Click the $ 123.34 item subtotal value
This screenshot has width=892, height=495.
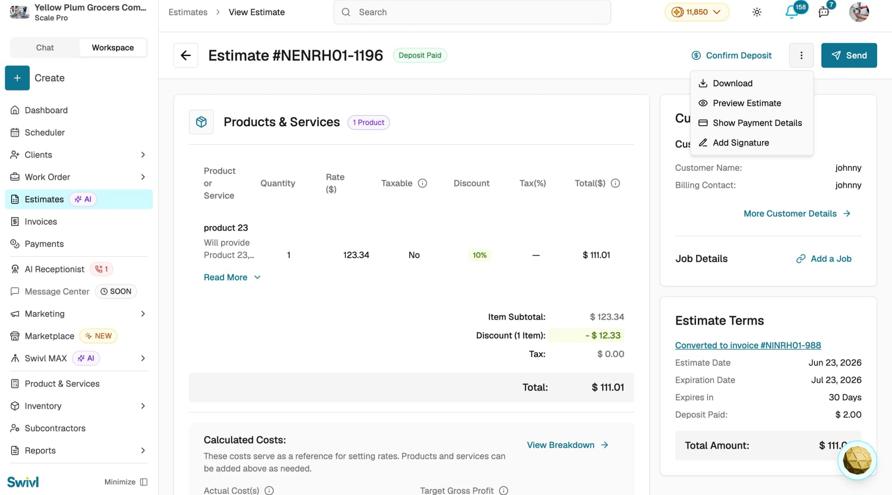[x=607, y=317]
